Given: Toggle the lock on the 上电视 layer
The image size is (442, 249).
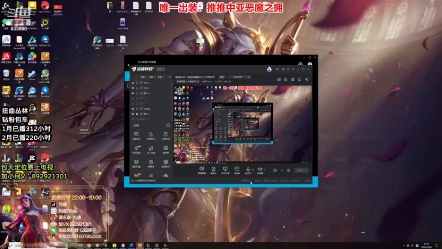Looking at the screenshot, I should pos(137,108).
